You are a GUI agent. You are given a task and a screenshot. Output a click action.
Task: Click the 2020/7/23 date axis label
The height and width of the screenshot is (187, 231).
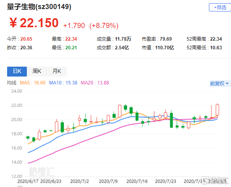(x=165, y=181)
